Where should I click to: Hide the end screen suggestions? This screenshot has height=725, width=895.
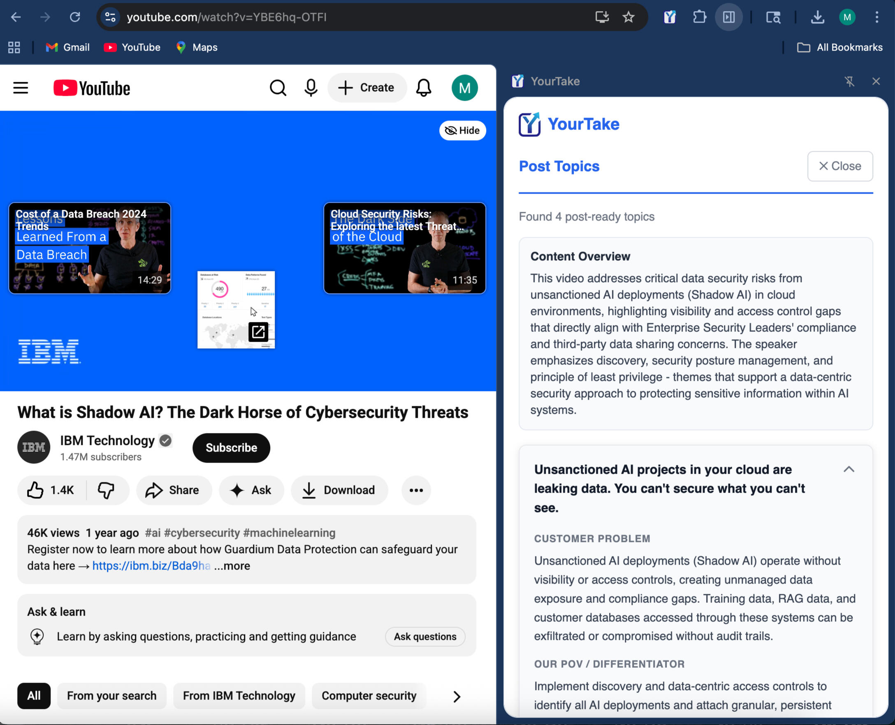(462, 130)
